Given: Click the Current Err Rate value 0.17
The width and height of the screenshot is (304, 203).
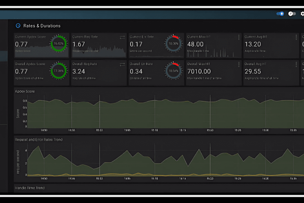Looking at the screenshot, I should pos(136,44).
